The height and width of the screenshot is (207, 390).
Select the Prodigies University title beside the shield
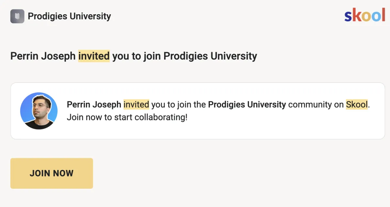(x=69, y=16)
